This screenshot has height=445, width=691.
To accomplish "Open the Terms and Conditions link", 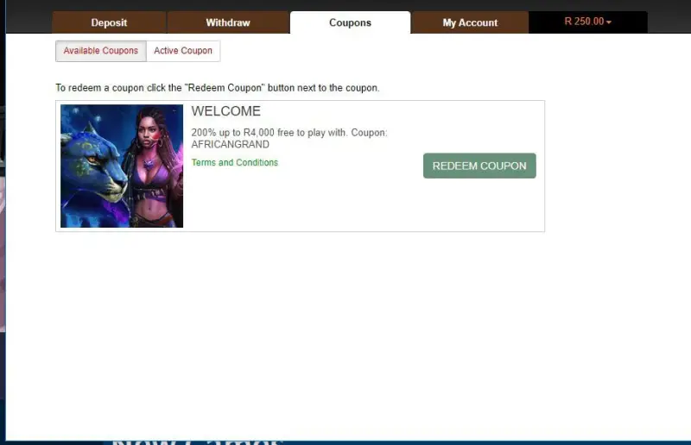I will pyautogui.click(x=235, y=162).
